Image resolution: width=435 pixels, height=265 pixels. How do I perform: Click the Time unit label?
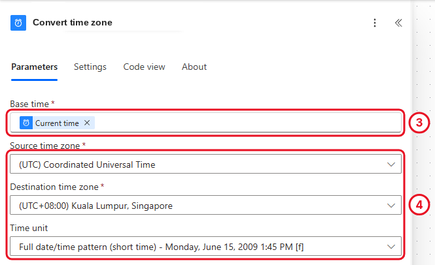tap(29, 228)
